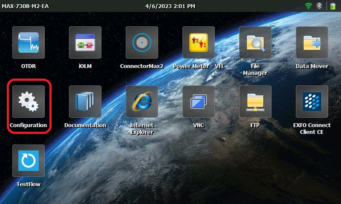Viewport: 341px width, 204px height.
Task: Launch Internet Explorer browser
Action: click(142, 102)
